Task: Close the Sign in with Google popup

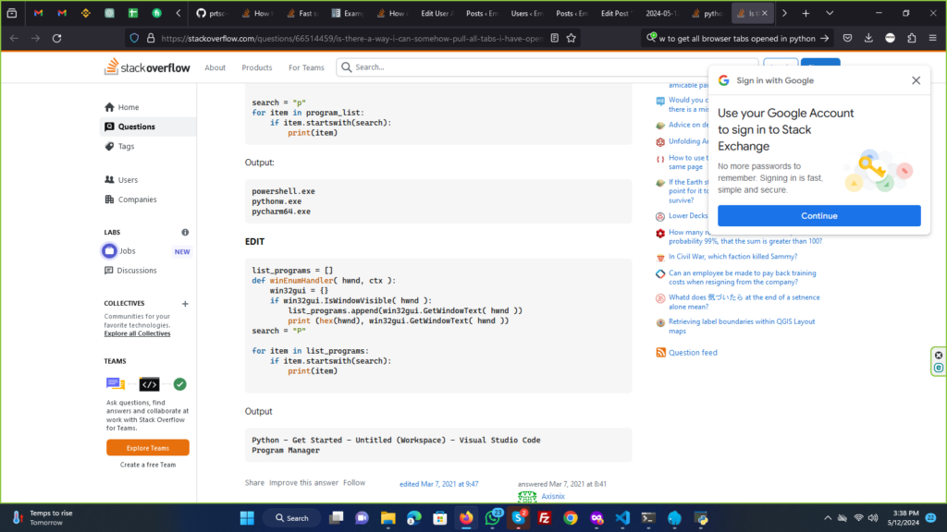Action: tap(916, 80)
